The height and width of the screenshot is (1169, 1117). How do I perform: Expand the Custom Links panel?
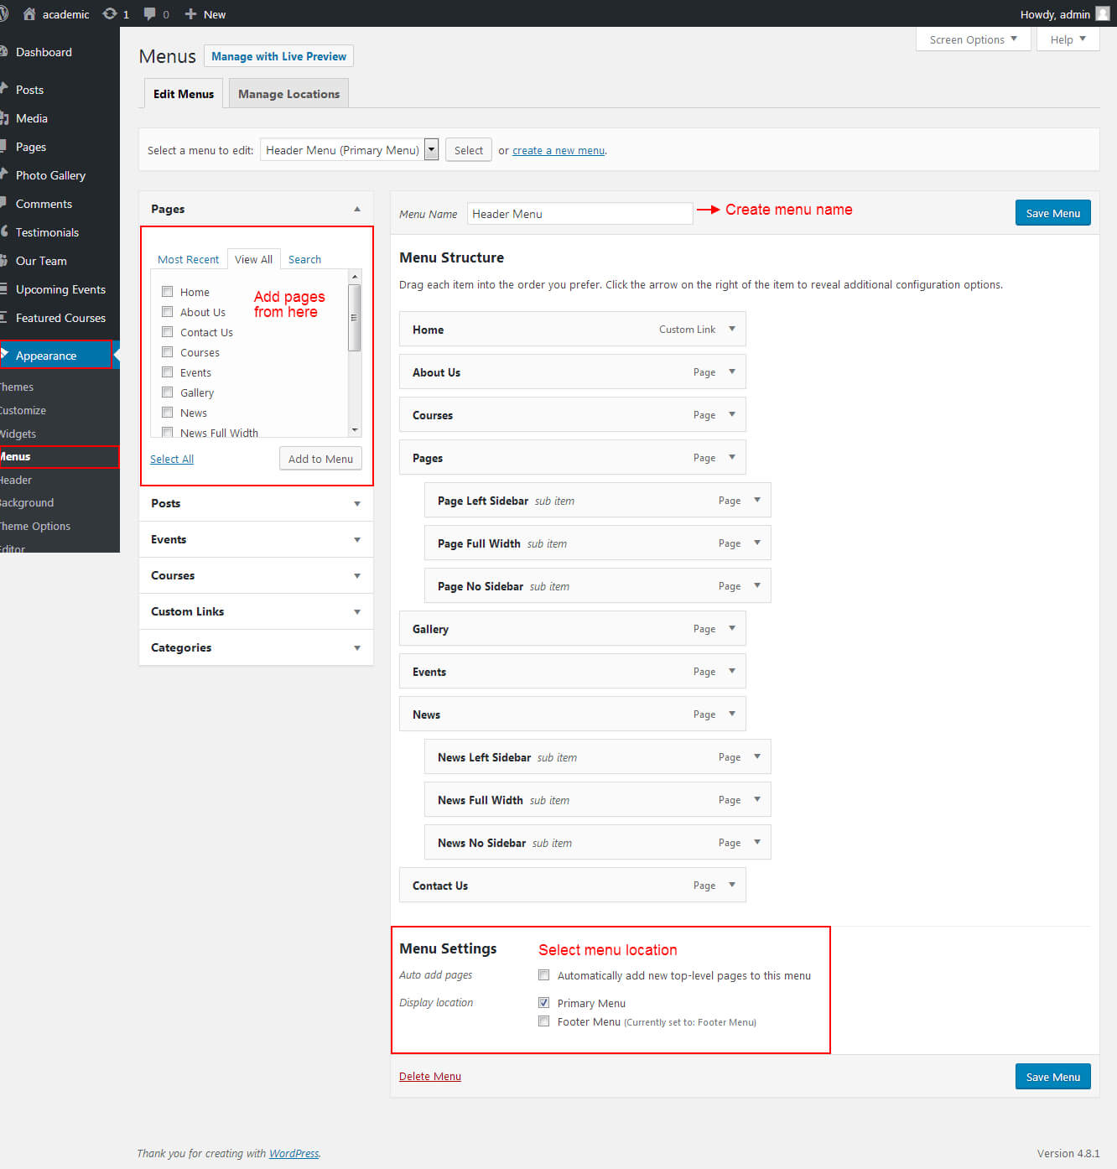[x=357, y=611]
